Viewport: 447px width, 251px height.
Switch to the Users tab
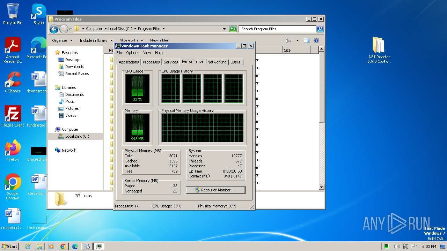coord(235,62)
